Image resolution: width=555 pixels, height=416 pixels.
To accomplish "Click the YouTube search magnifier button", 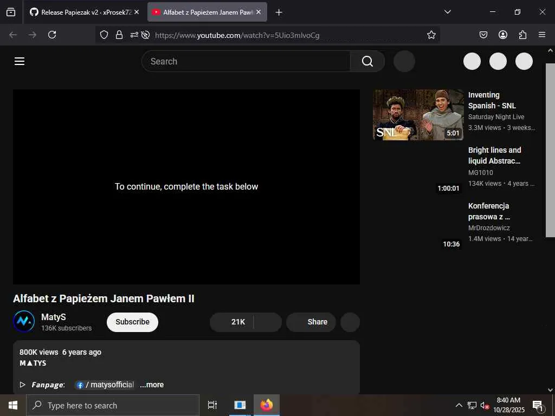I will coord(367,61).
